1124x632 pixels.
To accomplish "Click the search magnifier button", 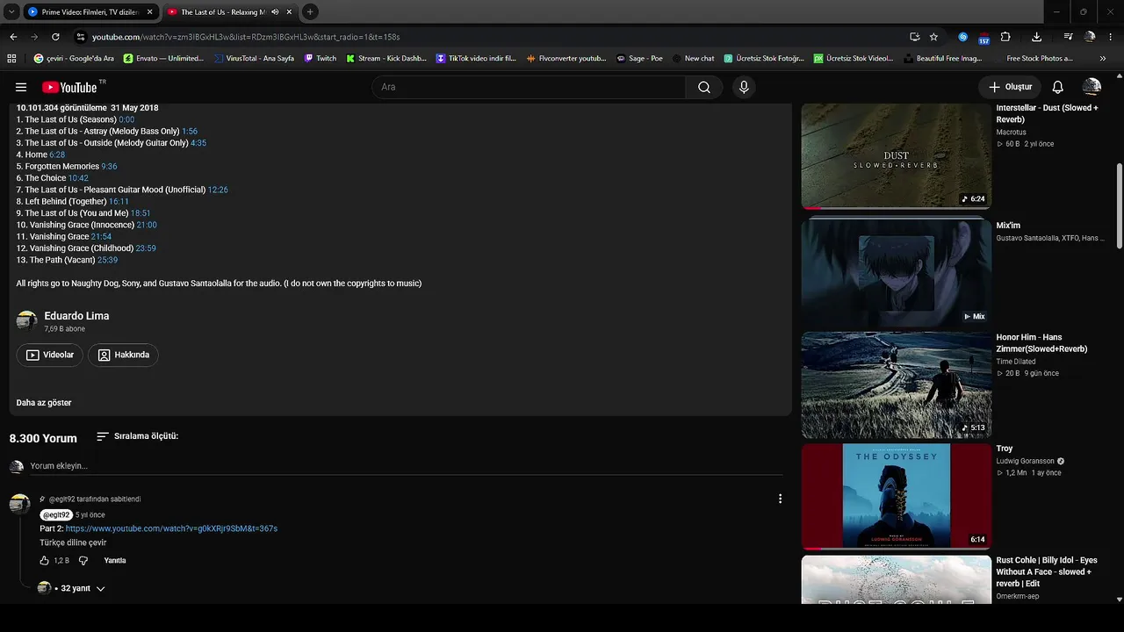I will (704, 87).
